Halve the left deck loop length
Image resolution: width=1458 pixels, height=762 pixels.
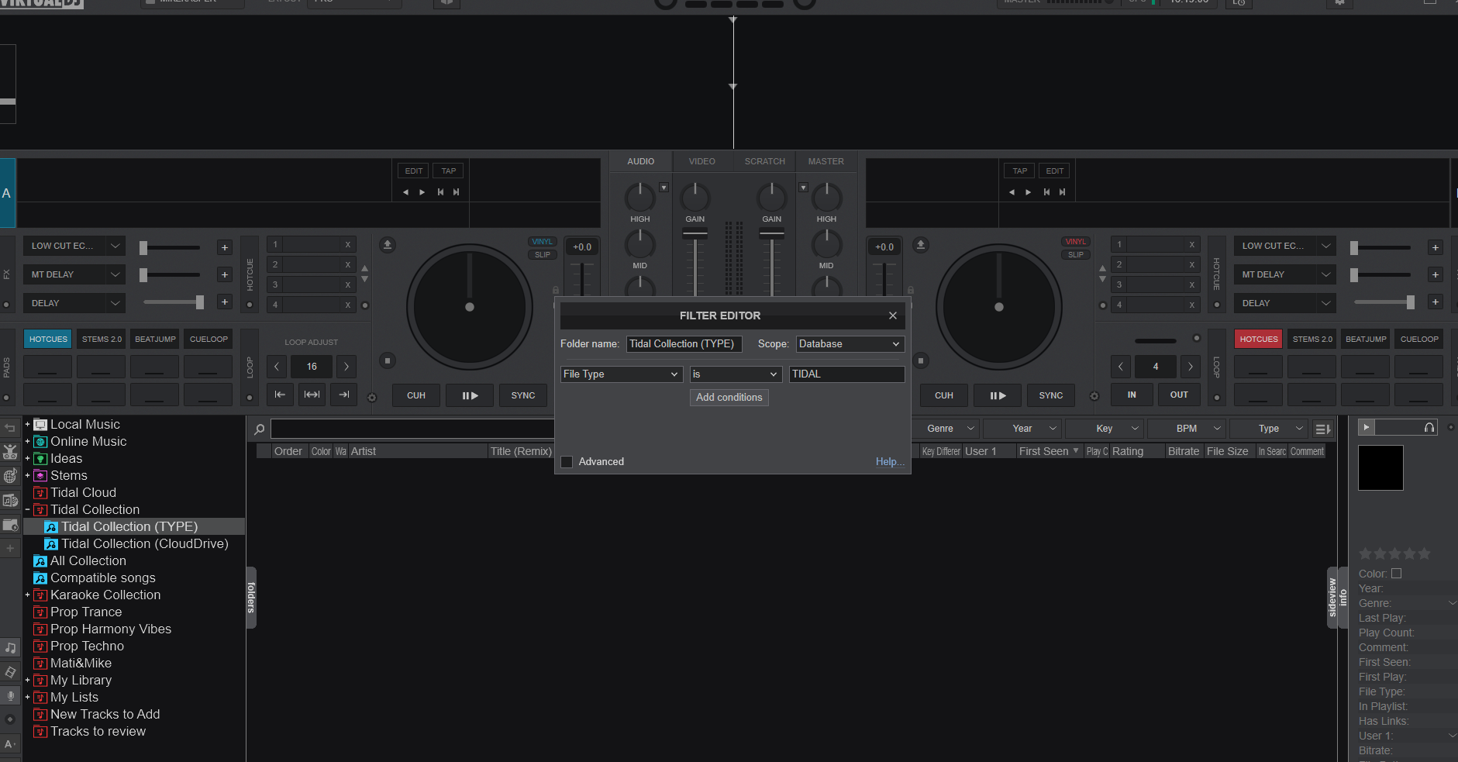(x=277, y=367)
